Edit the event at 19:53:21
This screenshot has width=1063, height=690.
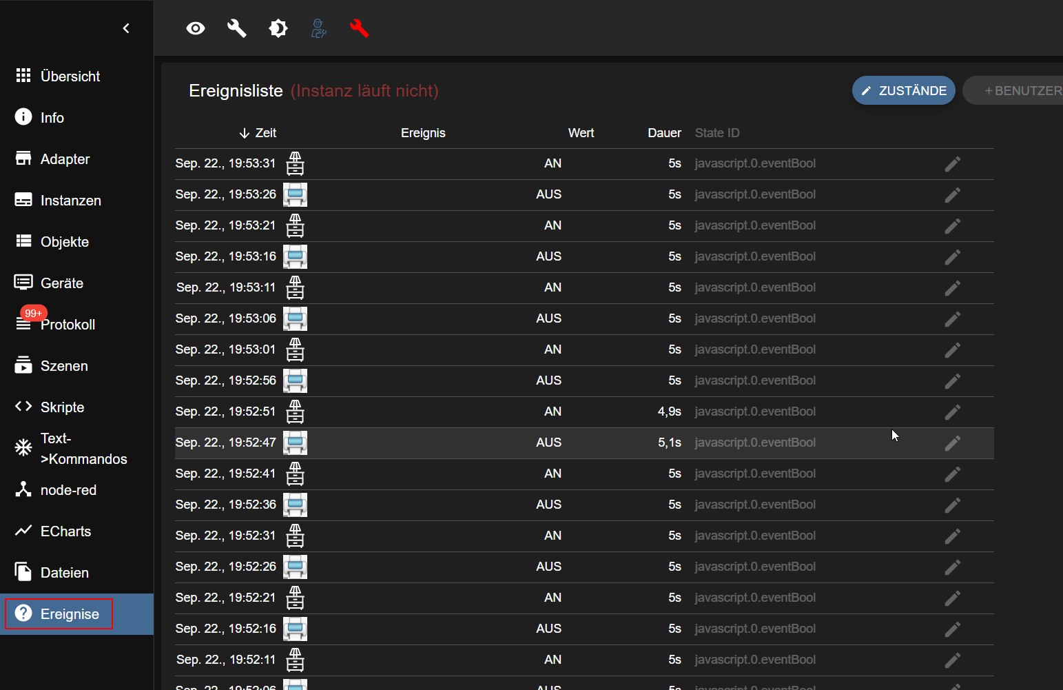[953, 226]
